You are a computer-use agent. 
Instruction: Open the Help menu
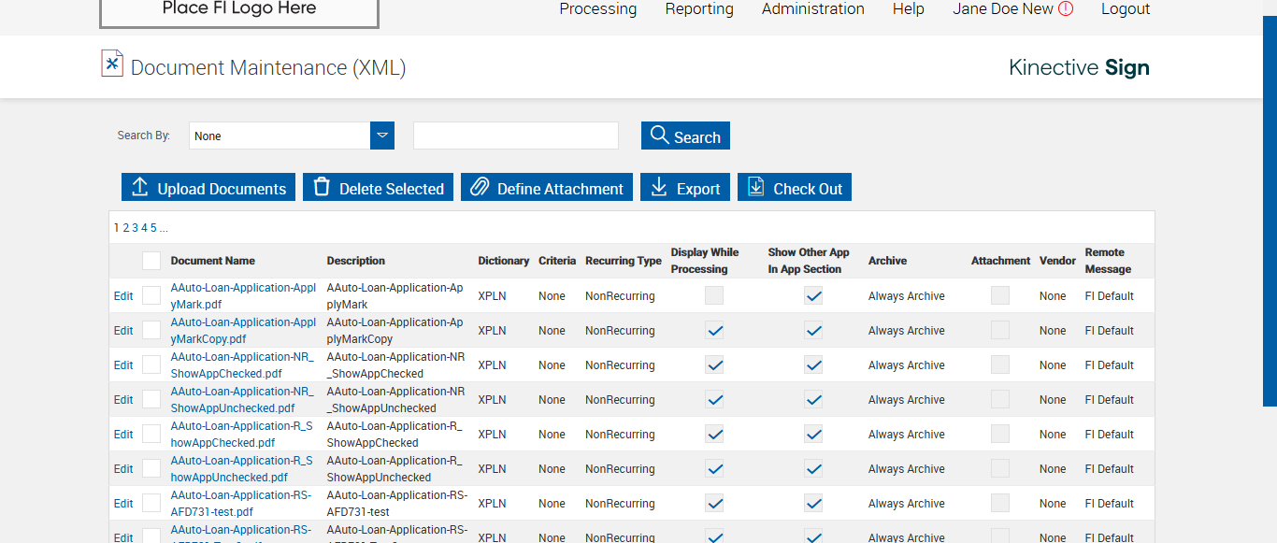[908, 9]
